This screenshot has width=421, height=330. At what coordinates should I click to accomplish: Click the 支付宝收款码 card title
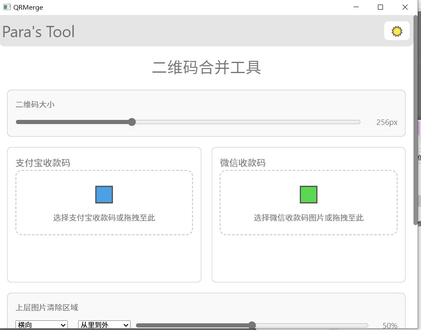tap(43, 163)
